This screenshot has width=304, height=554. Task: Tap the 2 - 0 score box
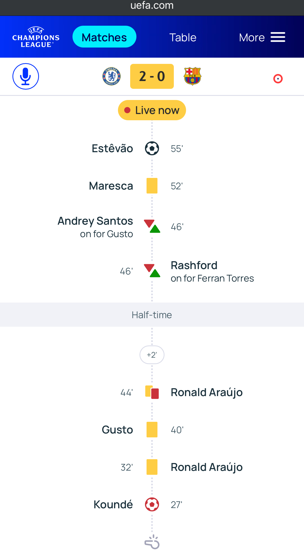(x=152, y=76)
